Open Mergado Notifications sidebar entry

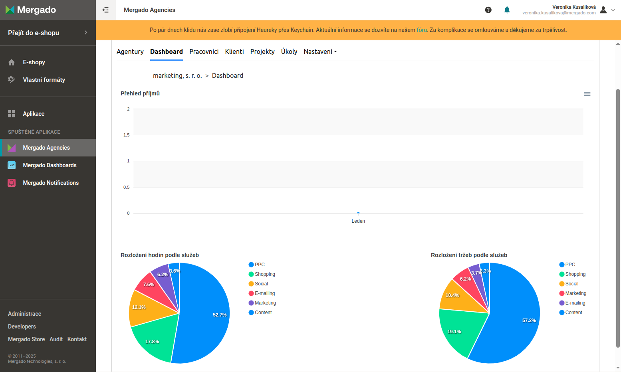tap(51, 183)
